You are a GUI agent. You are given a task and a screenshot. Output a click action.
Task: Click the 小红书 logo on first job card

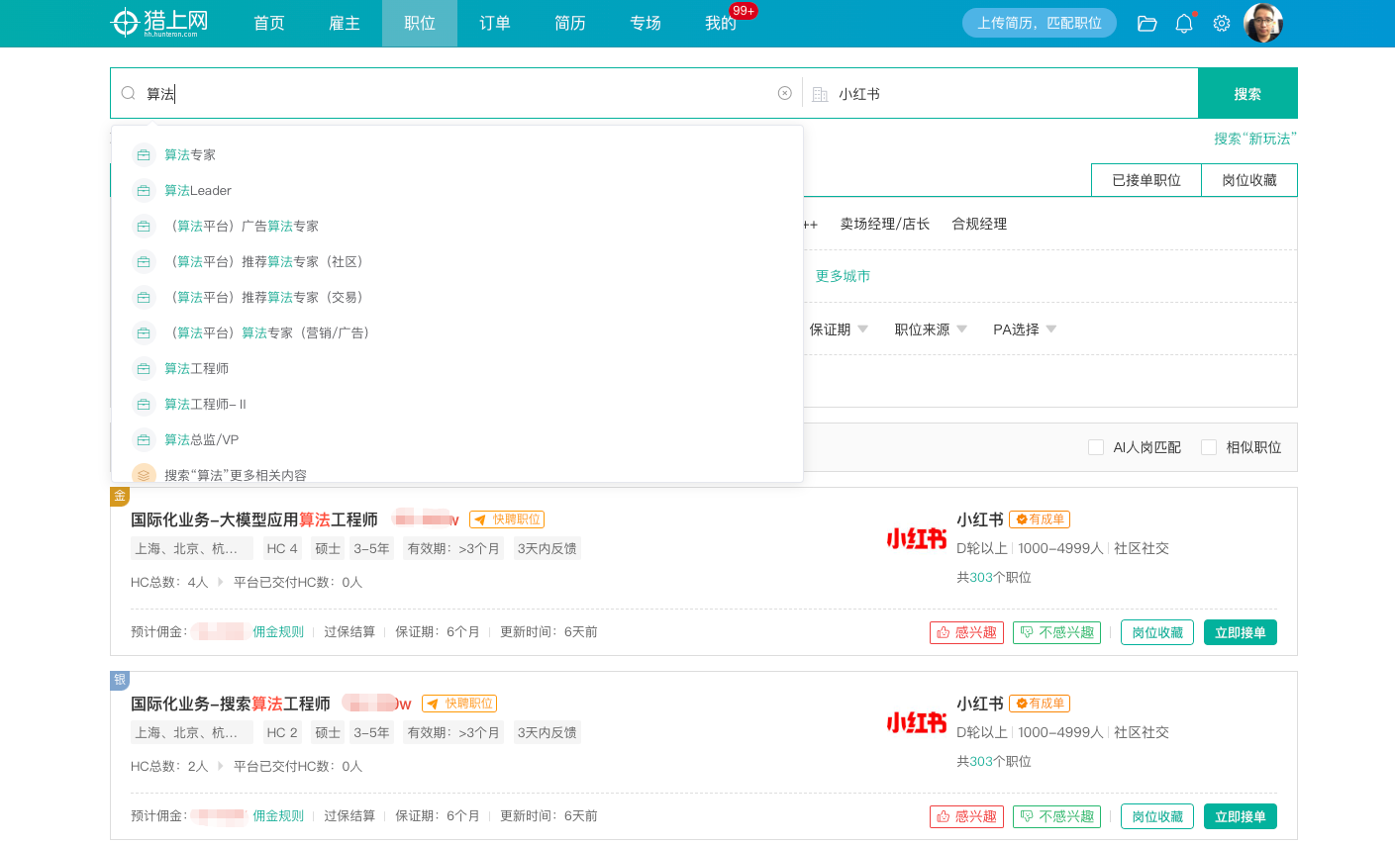coord(916,539)
